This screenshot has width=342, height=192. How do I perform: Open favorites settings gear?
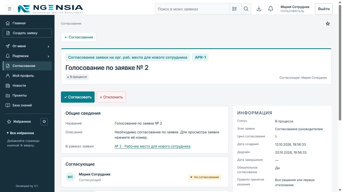(44, 122)
